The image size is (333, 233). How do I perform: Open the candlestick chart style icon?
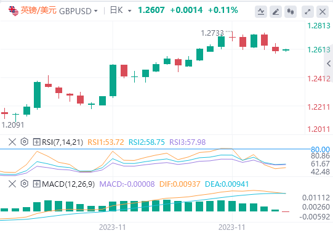tap(291, 12)
